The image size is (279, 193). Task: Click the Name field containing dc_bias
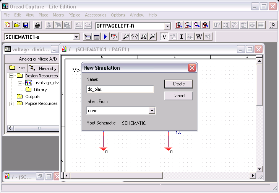[x=120, y=89]
